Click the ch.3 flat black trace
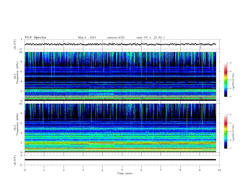This screenshot has height=191, width=247. (x=120, y=160)
